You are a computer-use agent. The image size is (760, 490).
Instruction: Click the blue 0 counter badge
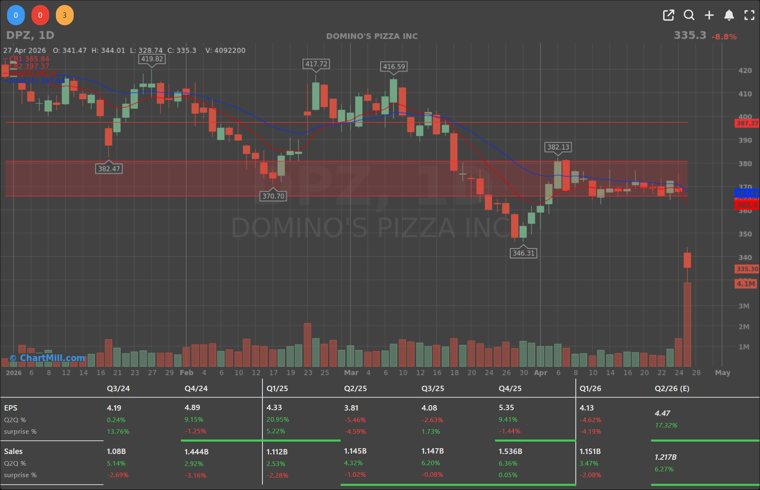[16, 15]
